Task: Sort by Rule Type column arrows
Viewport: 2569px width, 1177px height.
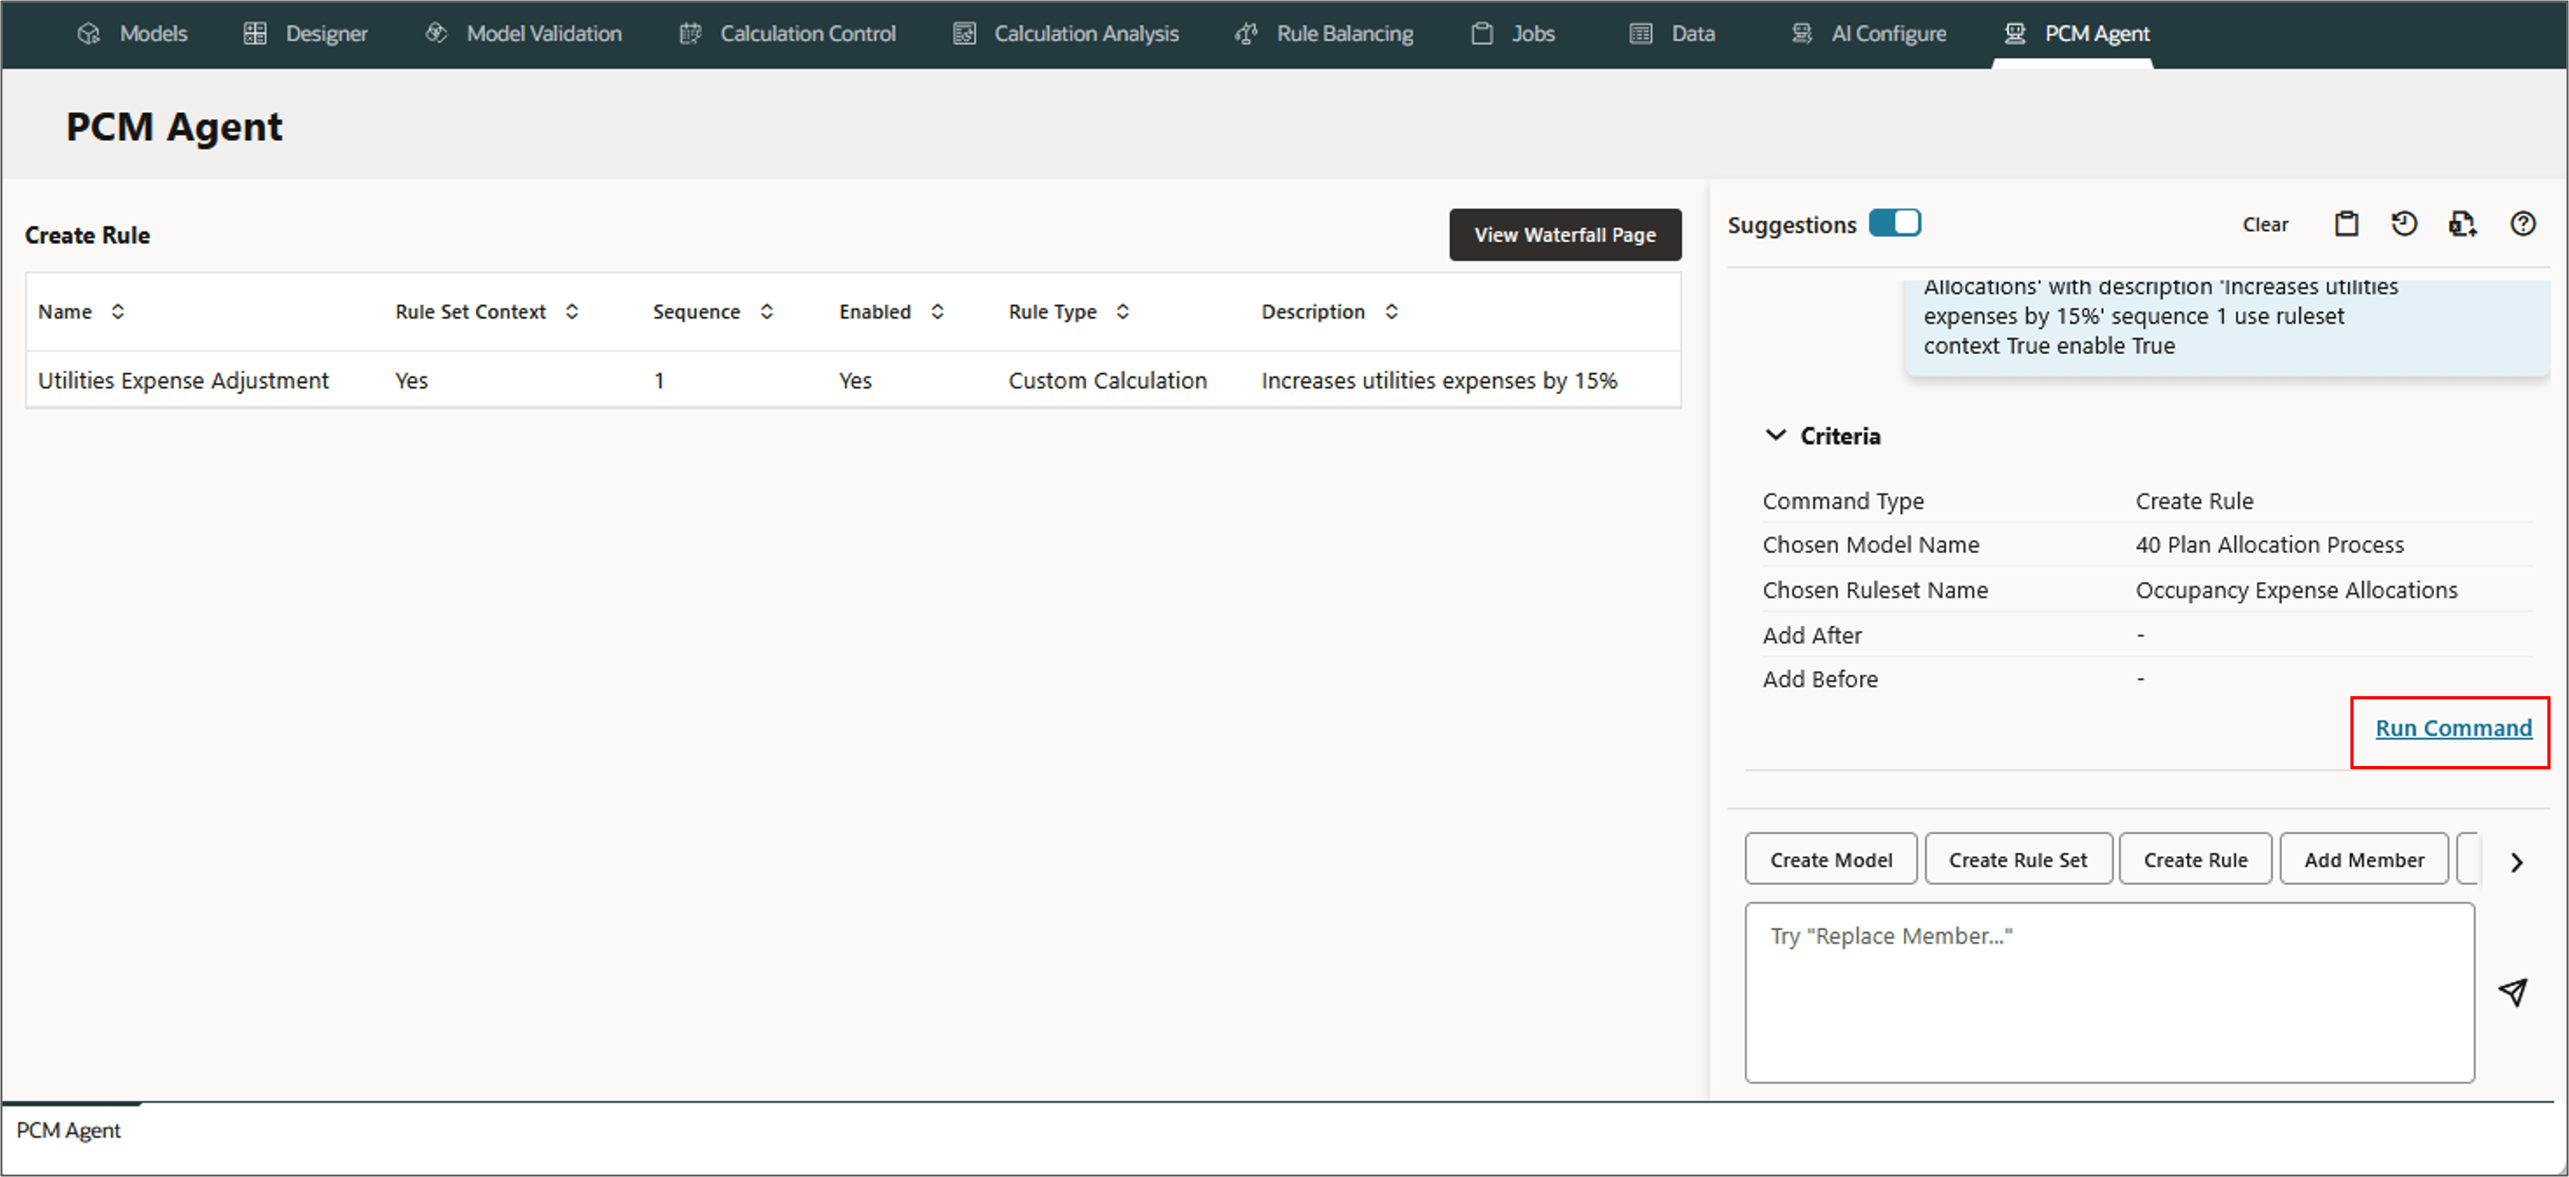Action: pos(1122,312)
